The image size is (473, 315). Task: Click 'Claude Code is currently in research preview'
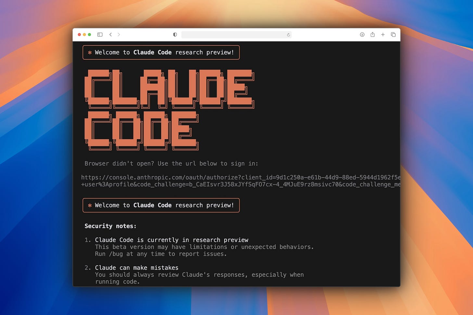point(172,240)
